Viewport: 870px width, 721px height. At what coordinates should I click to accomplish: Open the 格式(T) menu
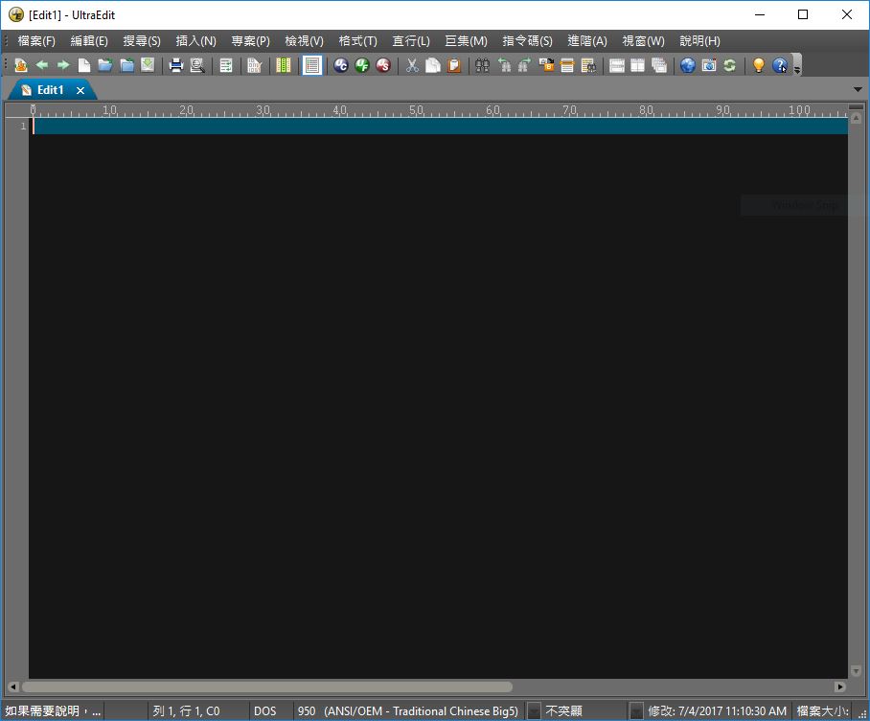pos(358,41)
